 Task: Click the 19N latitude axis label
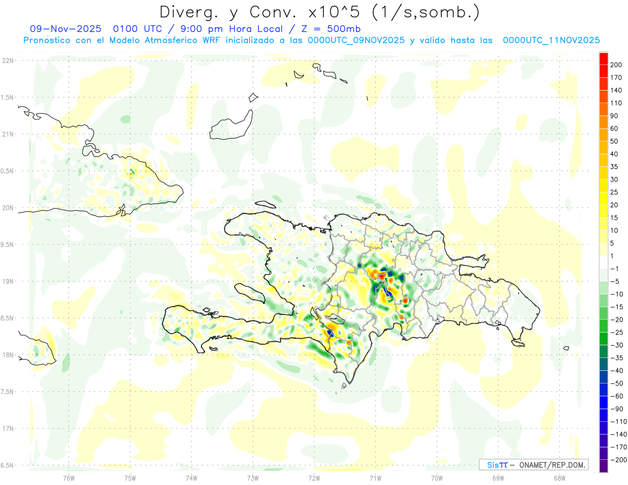(7, 281)
